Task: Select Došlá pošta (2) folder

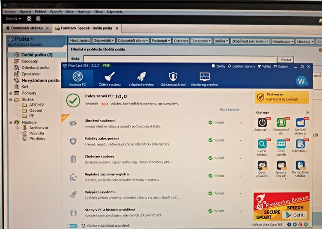Action: 37,55
